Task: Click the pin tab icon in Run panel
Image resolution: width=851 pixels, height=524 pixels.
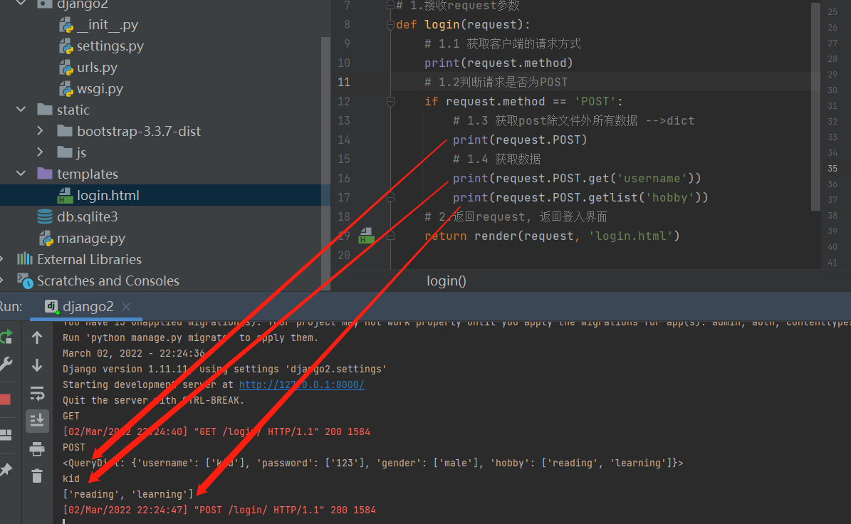Action: tap(6, 470)
